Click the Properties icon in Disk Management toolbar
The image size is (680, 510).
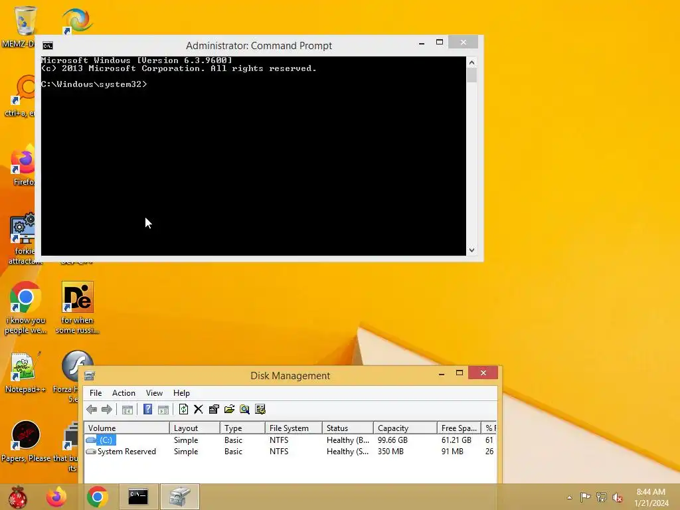click(214, 409)
